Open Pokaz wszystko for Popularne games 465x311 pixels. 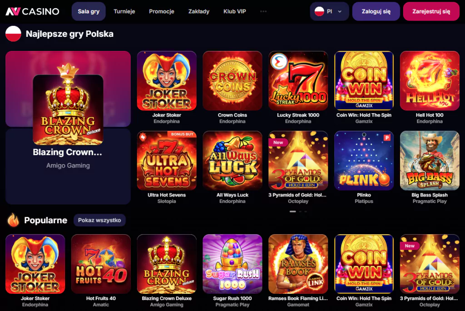tap(99, 220)
